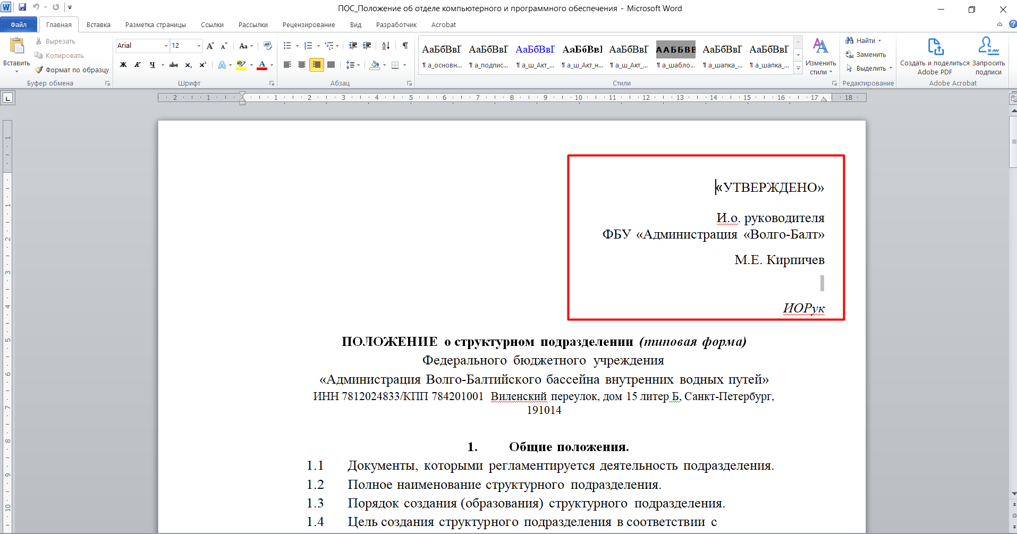The width and height of the screenshot is (1017, 534).
Task: Toggle underline formatting (Ч)
Action: [152, 65]
